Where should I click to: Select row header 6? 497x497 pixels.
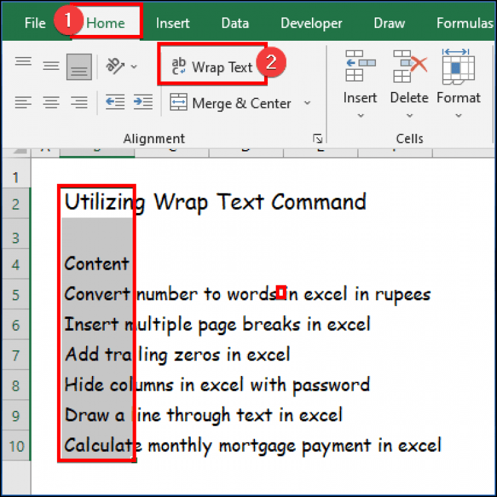(16, 325)
